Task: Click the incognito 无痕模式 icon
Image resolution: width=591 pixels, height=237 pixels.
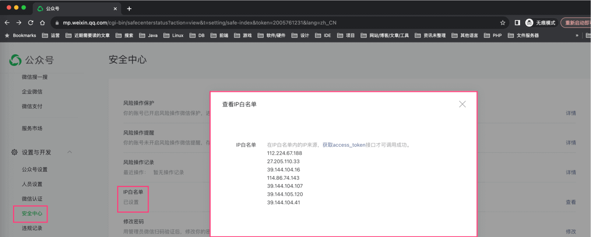Action: [x=529, y=23]
